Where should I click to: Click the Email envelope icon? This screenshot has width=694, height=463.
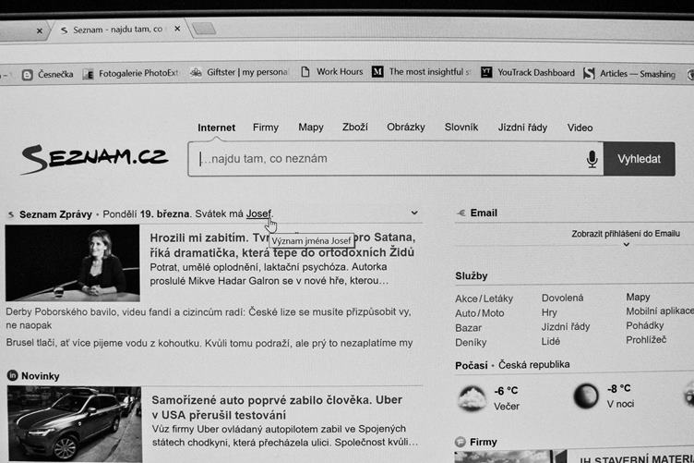point(461,213)
